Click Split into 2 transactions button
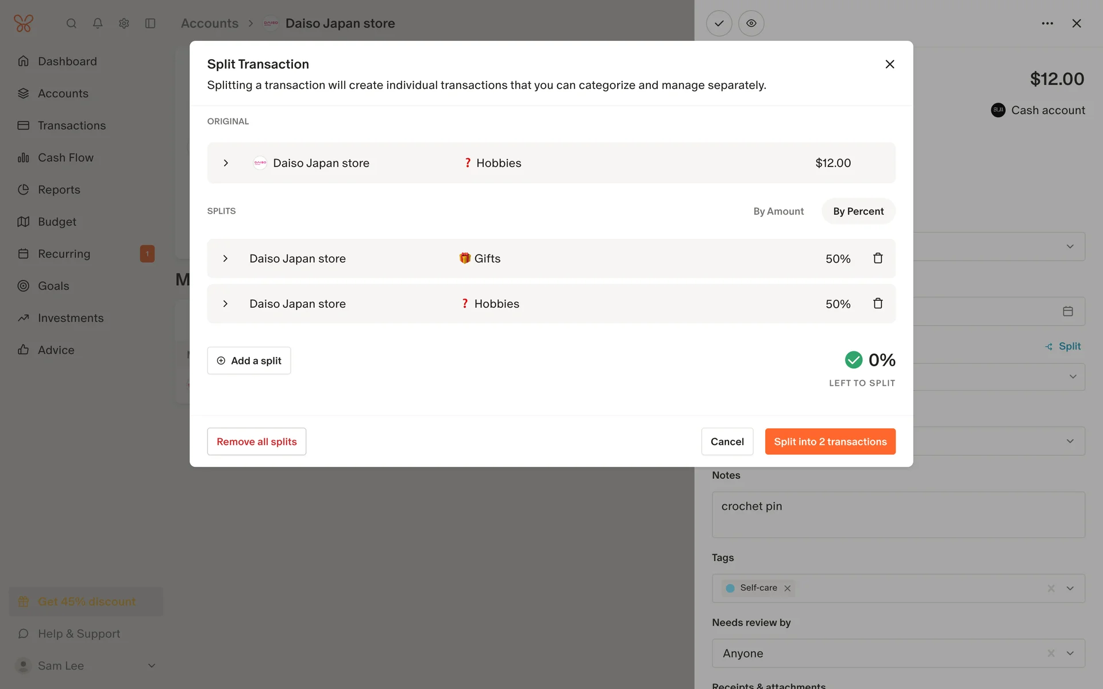This screenshot has width=1103, height=689. (x=830, y=442)
